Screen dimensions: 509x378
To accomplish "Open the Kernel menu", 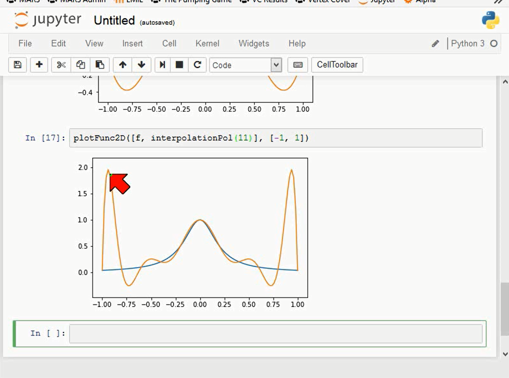I will 207,44.
